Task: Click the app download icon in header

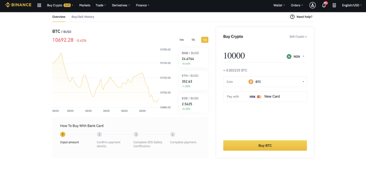Action: [x=334, y=5]
